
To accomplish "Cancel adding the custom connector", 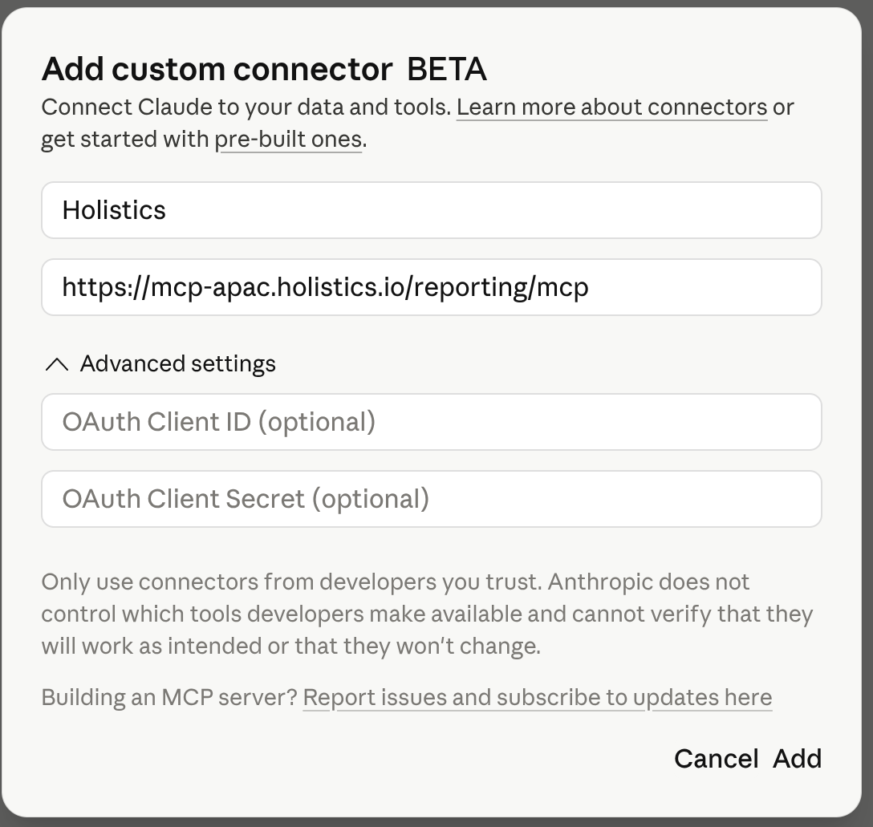I will tap(716, 759).
